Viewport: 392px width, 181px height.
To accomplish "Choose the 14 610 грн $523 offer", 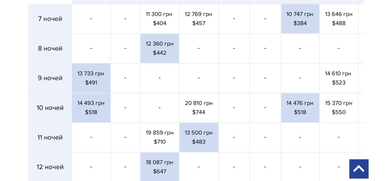I will coord(339,78).
